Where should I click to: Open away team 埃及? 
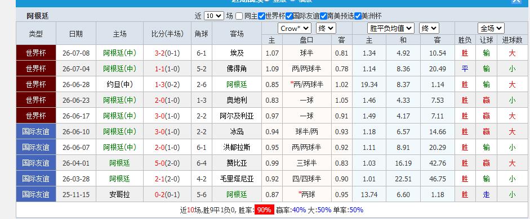(x=237, y=53)
